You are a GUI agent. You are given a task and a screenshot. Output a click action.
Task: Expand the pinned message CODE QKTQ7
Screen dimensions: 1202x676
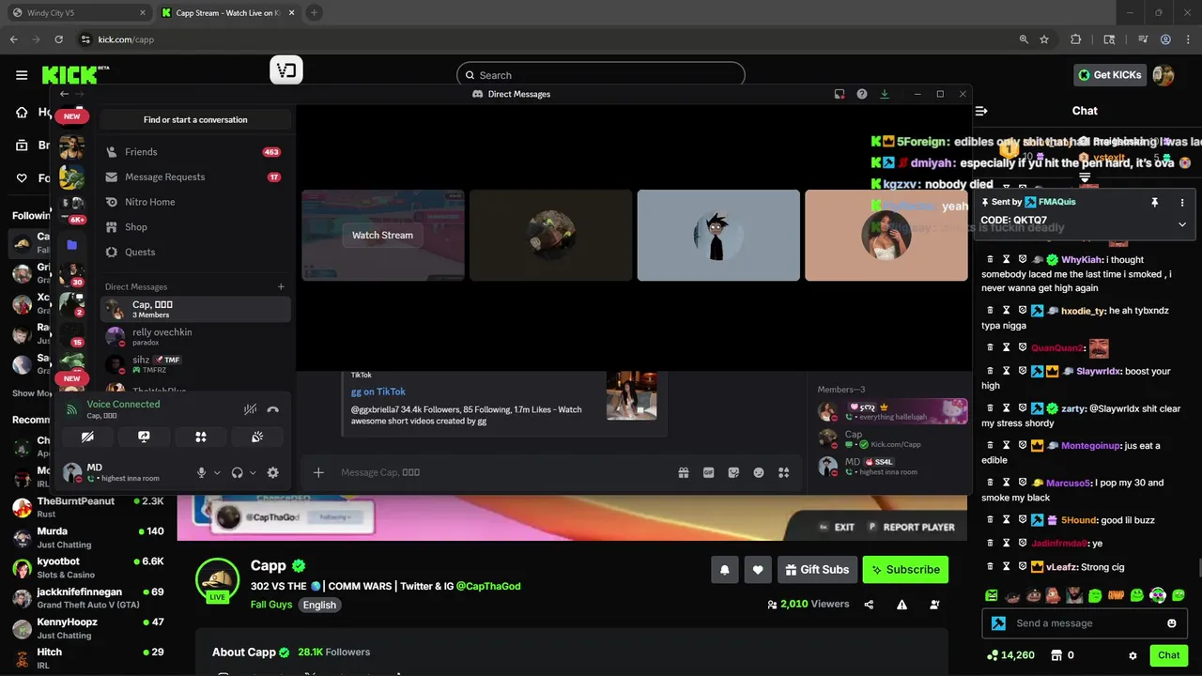click(x=1182, y=224)
